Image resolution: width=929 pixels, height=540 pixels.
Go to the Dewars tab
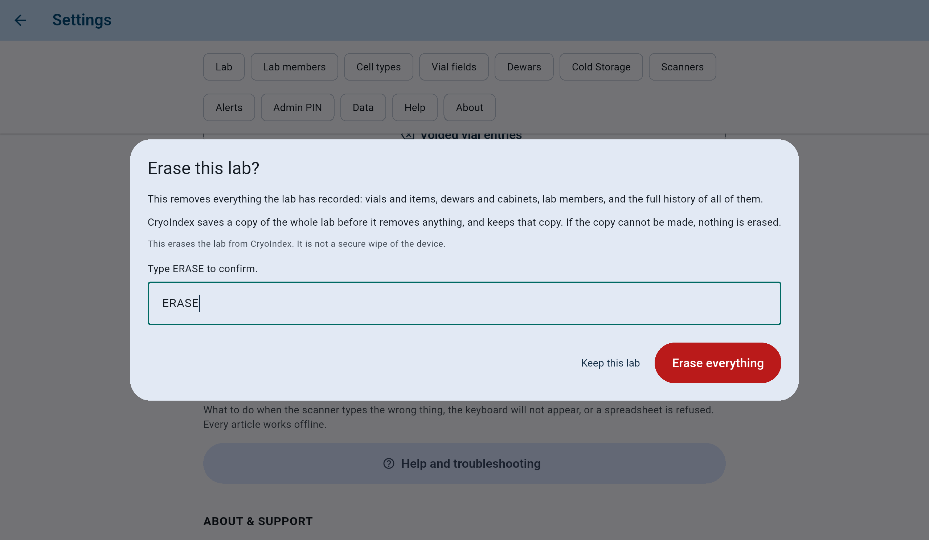[524, 67]
